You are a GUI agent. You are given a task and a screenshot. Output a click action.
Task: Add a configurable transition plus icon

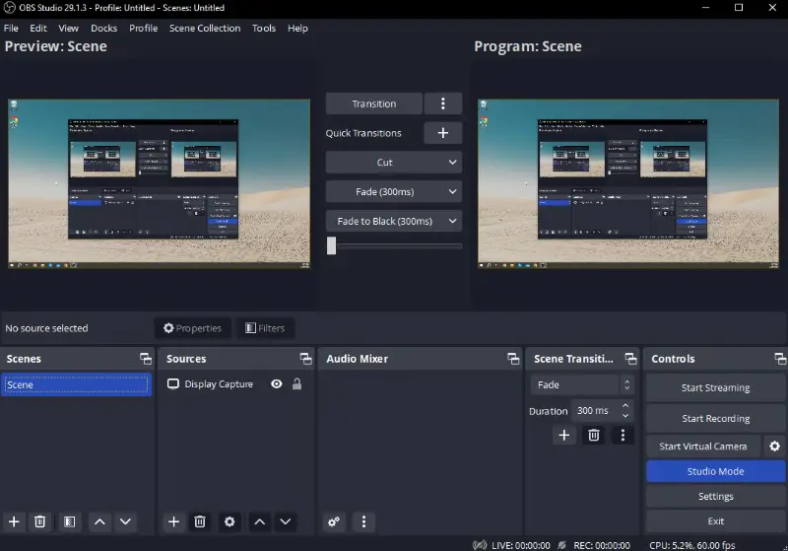tap(563, 435)
